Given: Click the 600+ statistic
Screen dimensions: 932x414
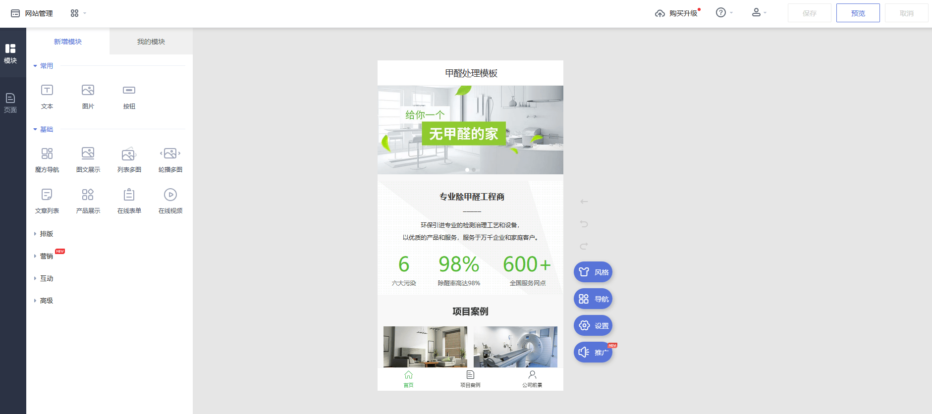Looking at the screenshot, I should 527,264.
